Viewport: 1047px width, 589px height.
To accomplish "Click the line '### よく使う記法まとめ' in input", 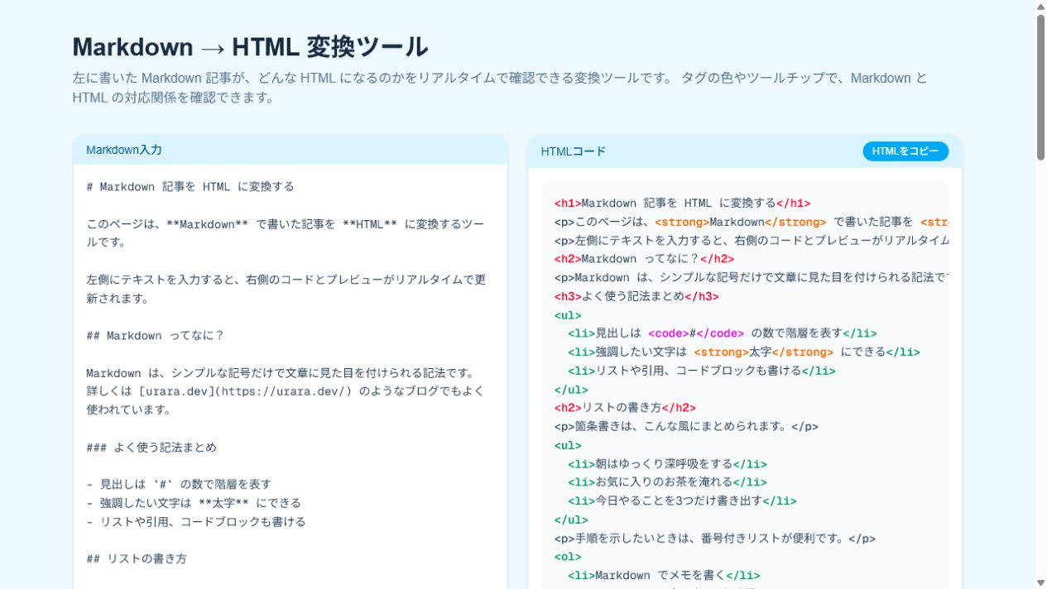I will 151,448.
